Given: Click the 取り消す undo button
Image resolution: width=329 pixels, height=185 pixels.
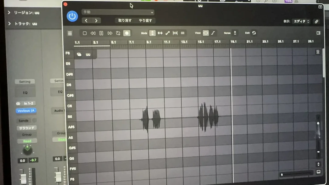Looking at the screenshot, I should click(125, 20).
